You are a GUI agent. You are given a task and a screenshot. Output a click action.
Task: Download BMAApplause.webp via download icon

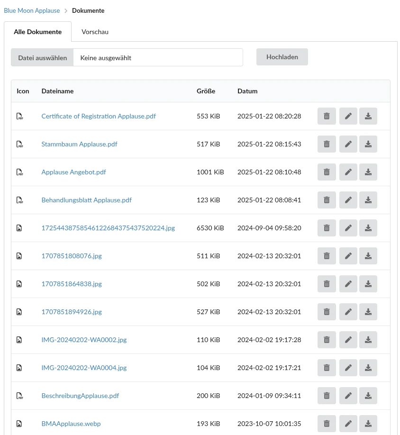tap(368, 424)
